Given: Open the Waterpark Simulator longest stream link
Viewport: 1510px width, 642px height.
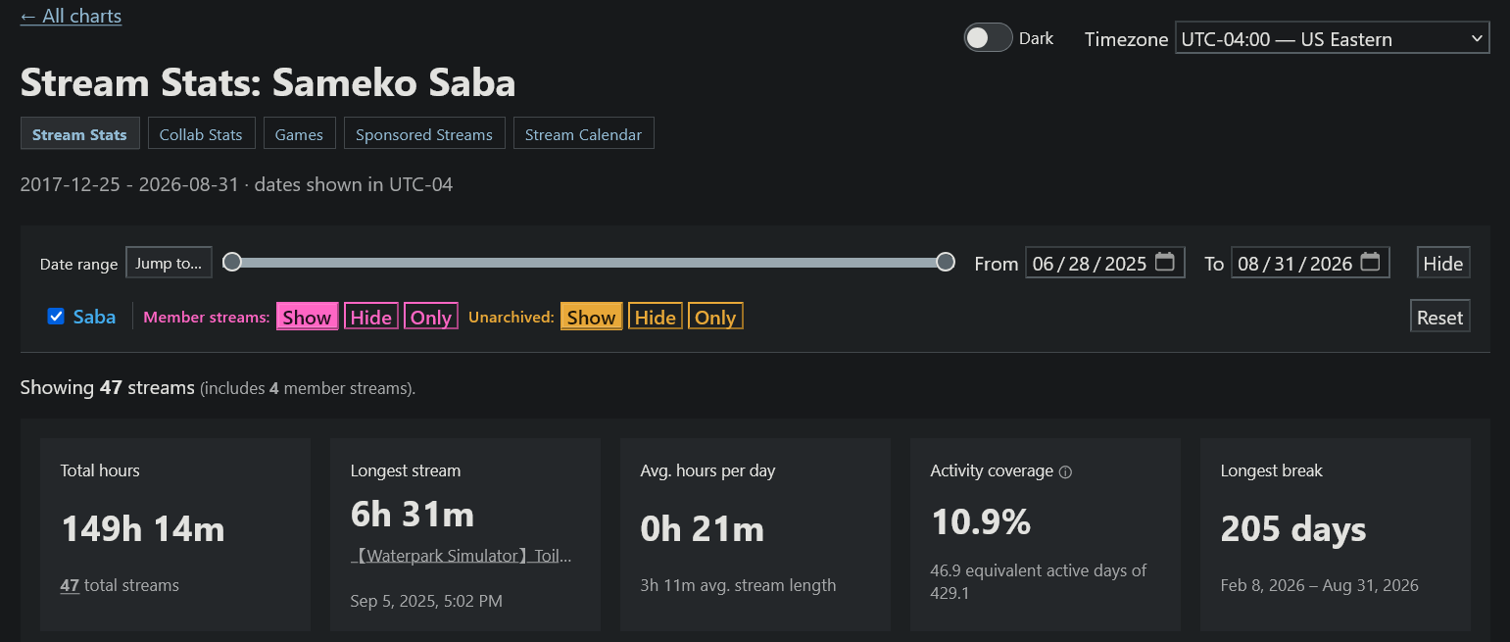Looking at the screenshot, I should tap(461, 556).
